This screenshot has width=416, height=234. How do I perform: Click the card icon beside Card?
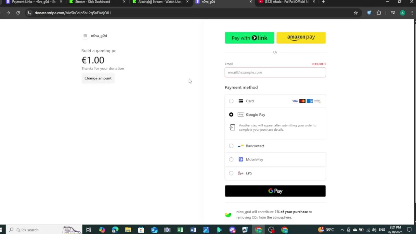pyautogui.click(x=241, y=101)
